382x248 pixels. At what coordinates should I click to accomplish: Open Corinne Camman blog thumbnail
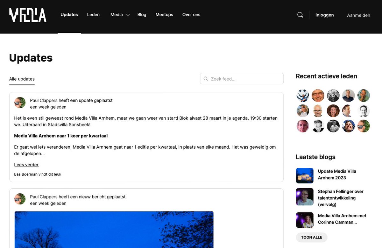(x=305, y=220)
